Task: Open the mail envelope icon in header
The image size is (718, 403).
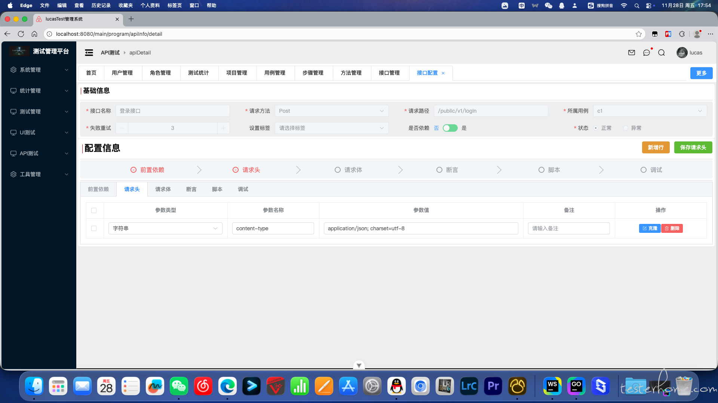Action: (x=632, y=53)
